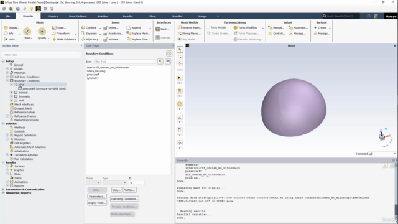Screen dimensions: 398x224
Task: Open Mesh Interfaces dialog
Action: tap(162, 29)
